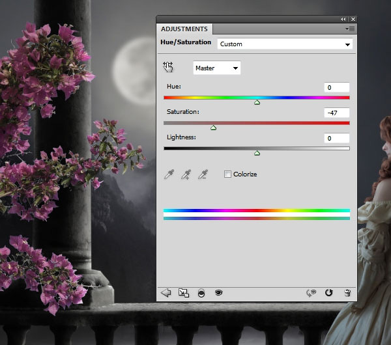Collapse the panel with double-arrow icon
This screenshot has height=345, width=391.
coord(343,19)
